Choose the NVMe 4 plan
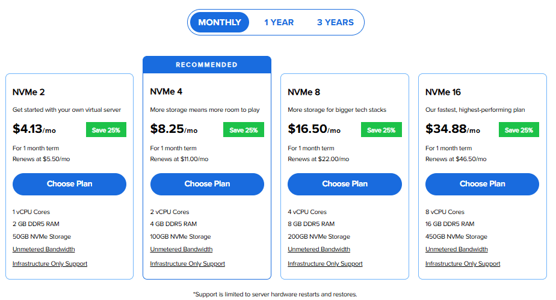 click(207, 184)
